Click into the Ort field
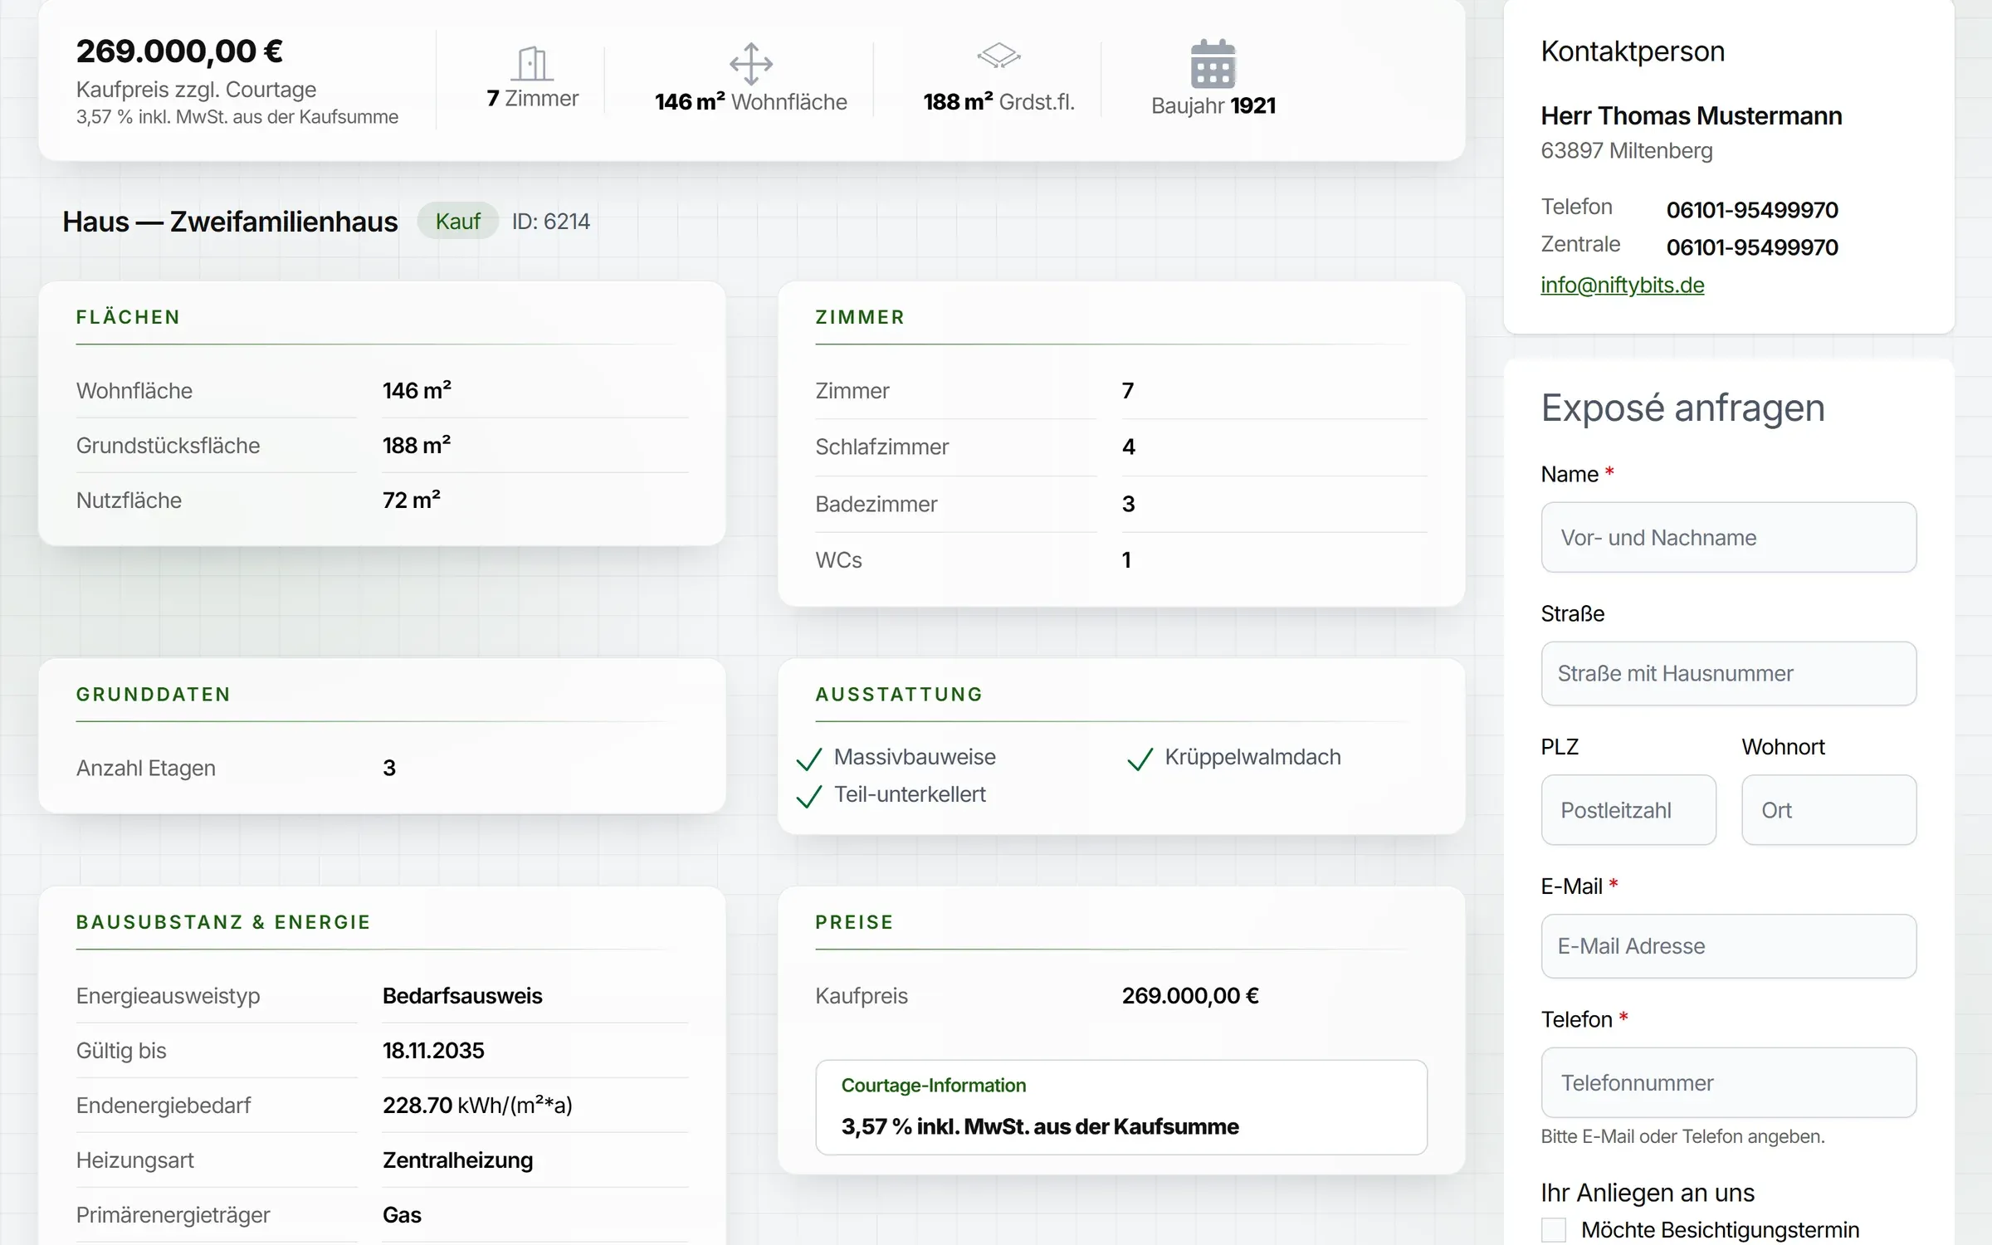The width and height of the screenshot is (1992, 1245). tap(1829, 810)
